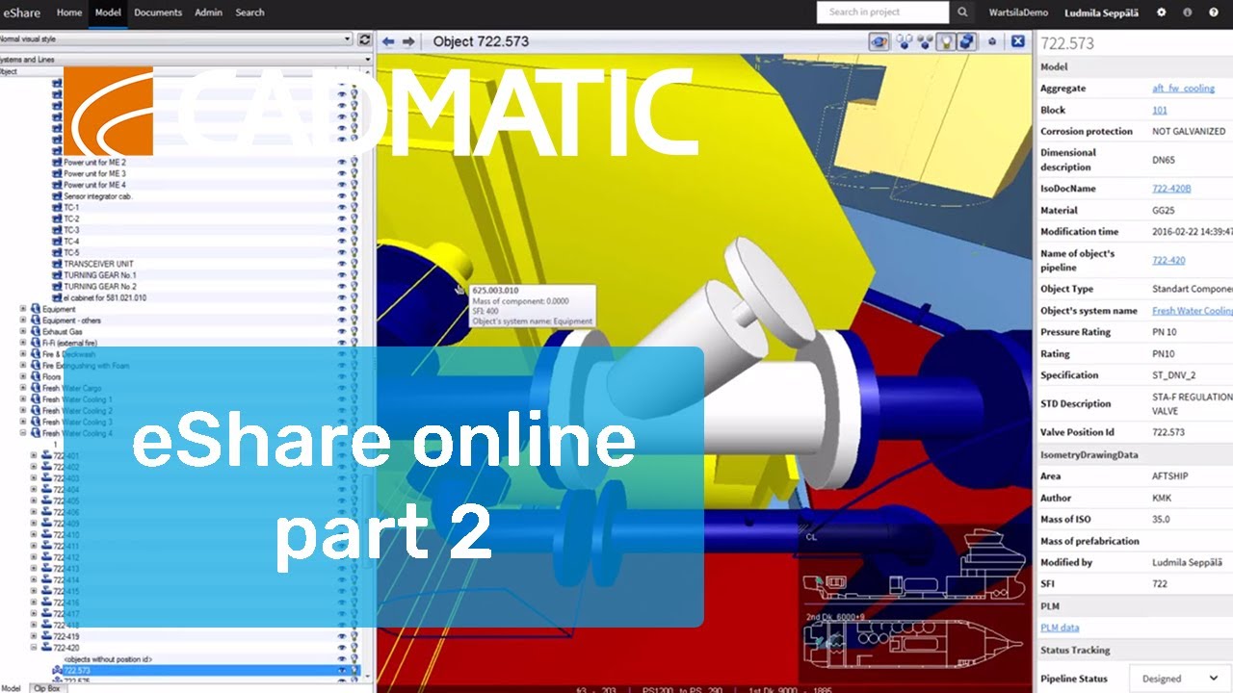1233x693 pixels.
Task: Toggle the light bulb highlight icon
Action: coord(947,41)
